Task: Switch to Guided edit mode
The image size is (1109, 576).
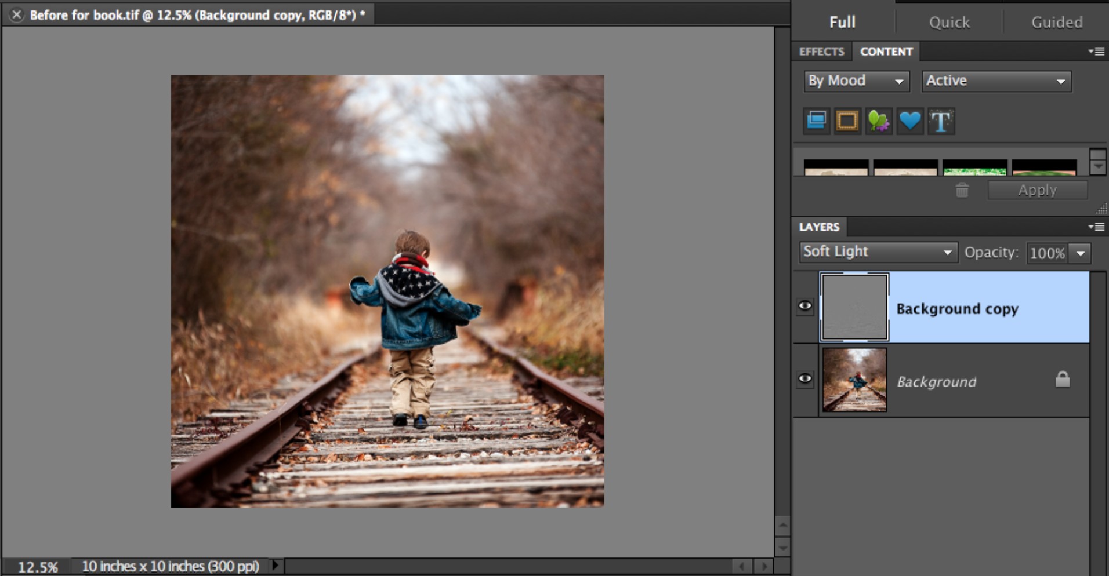Action: point(1056,22)
